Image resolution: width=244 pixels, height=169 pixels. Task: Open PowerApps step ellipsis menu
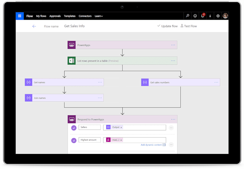(173, 45)
